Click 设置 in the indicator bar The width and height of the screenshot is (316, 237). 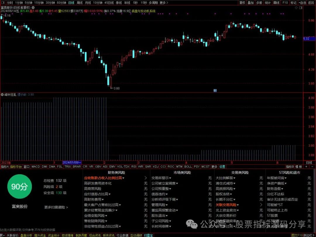[x=222, y=166]
